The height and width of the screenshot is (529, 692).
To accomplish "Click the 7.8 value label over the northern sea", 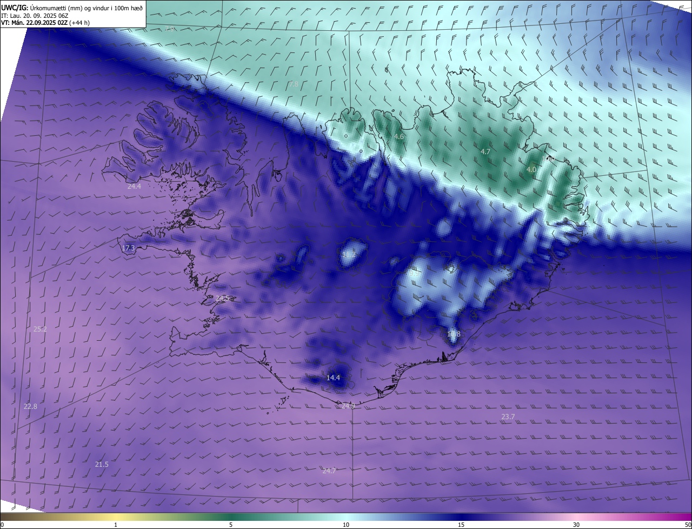I will click(293, 84).
